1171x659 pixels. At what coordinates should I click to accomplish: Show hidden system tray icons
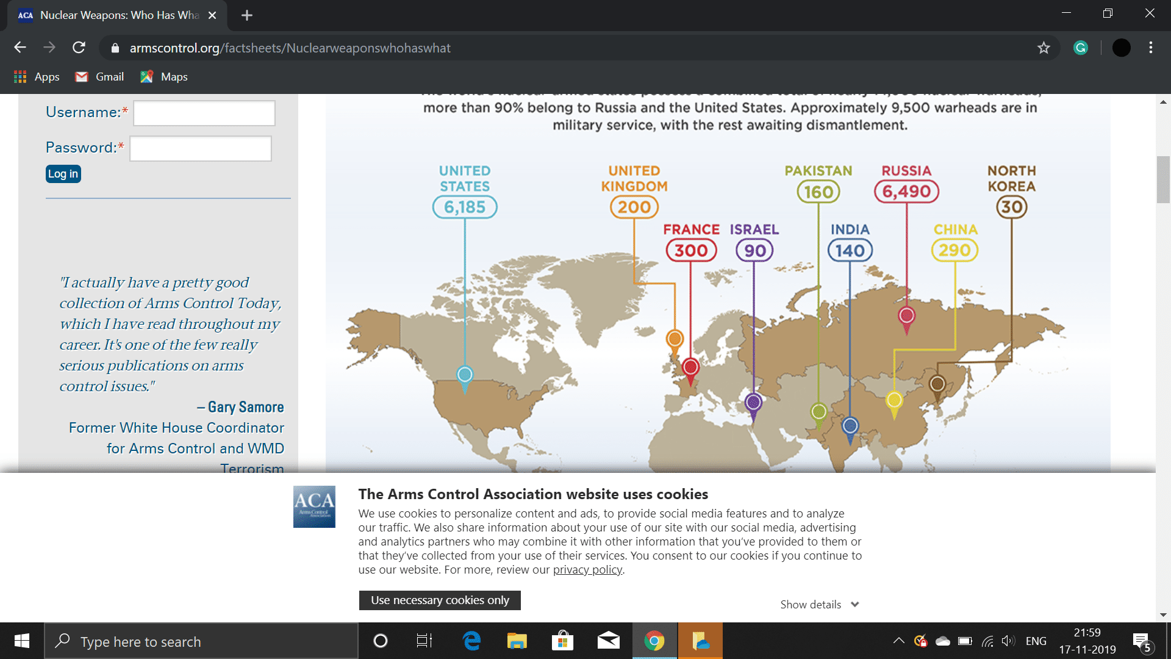[898, 641]
